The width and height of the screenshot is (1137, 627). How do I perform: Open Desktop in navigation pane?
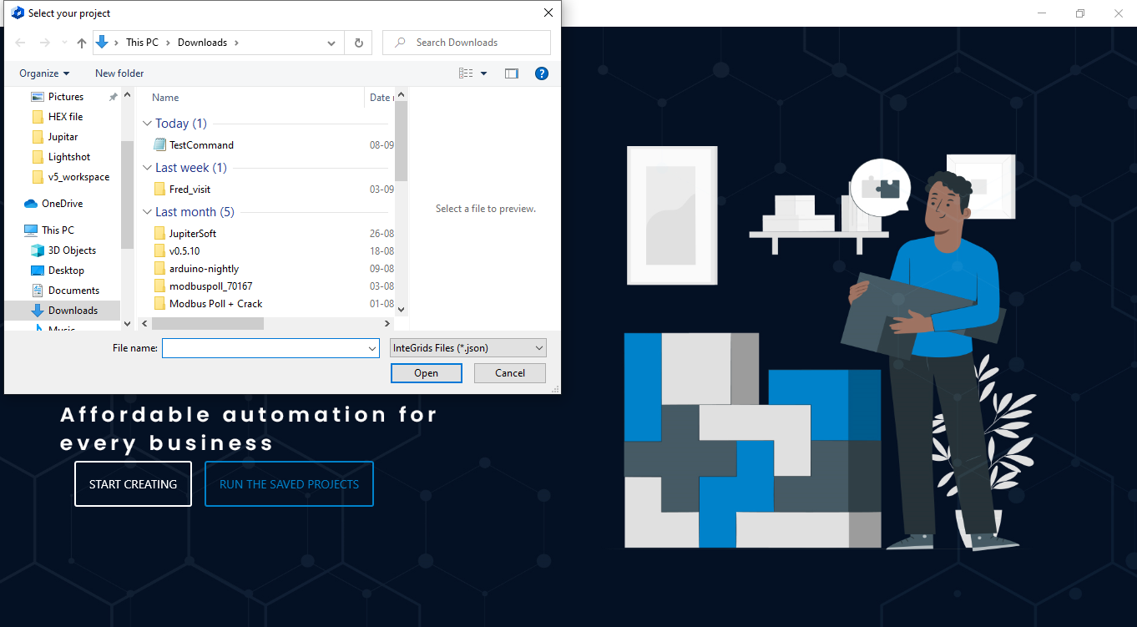click(x=66, y=271)
